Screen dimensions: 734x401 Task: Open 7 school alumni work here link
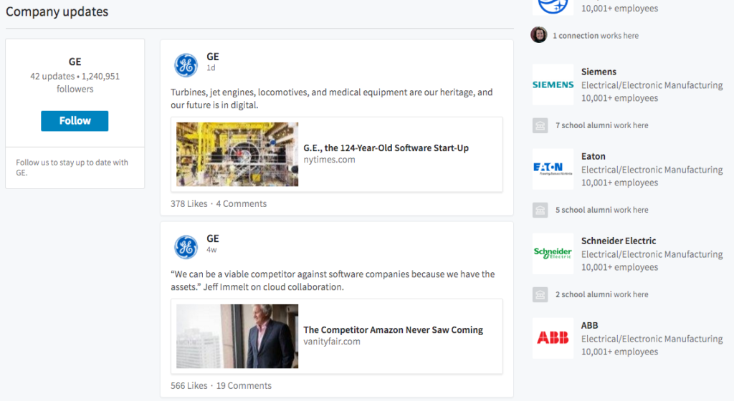pos(601,125)
